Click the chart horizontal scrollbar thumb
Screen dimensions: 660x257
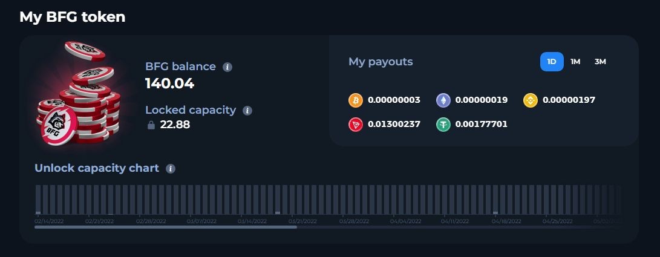[166, 227]
